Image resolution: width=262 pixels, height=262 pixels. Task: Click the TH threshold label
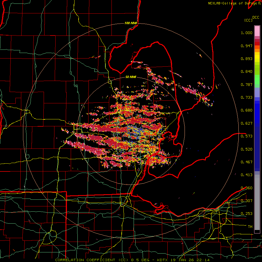pyautogui.click(x=250, y=227)
